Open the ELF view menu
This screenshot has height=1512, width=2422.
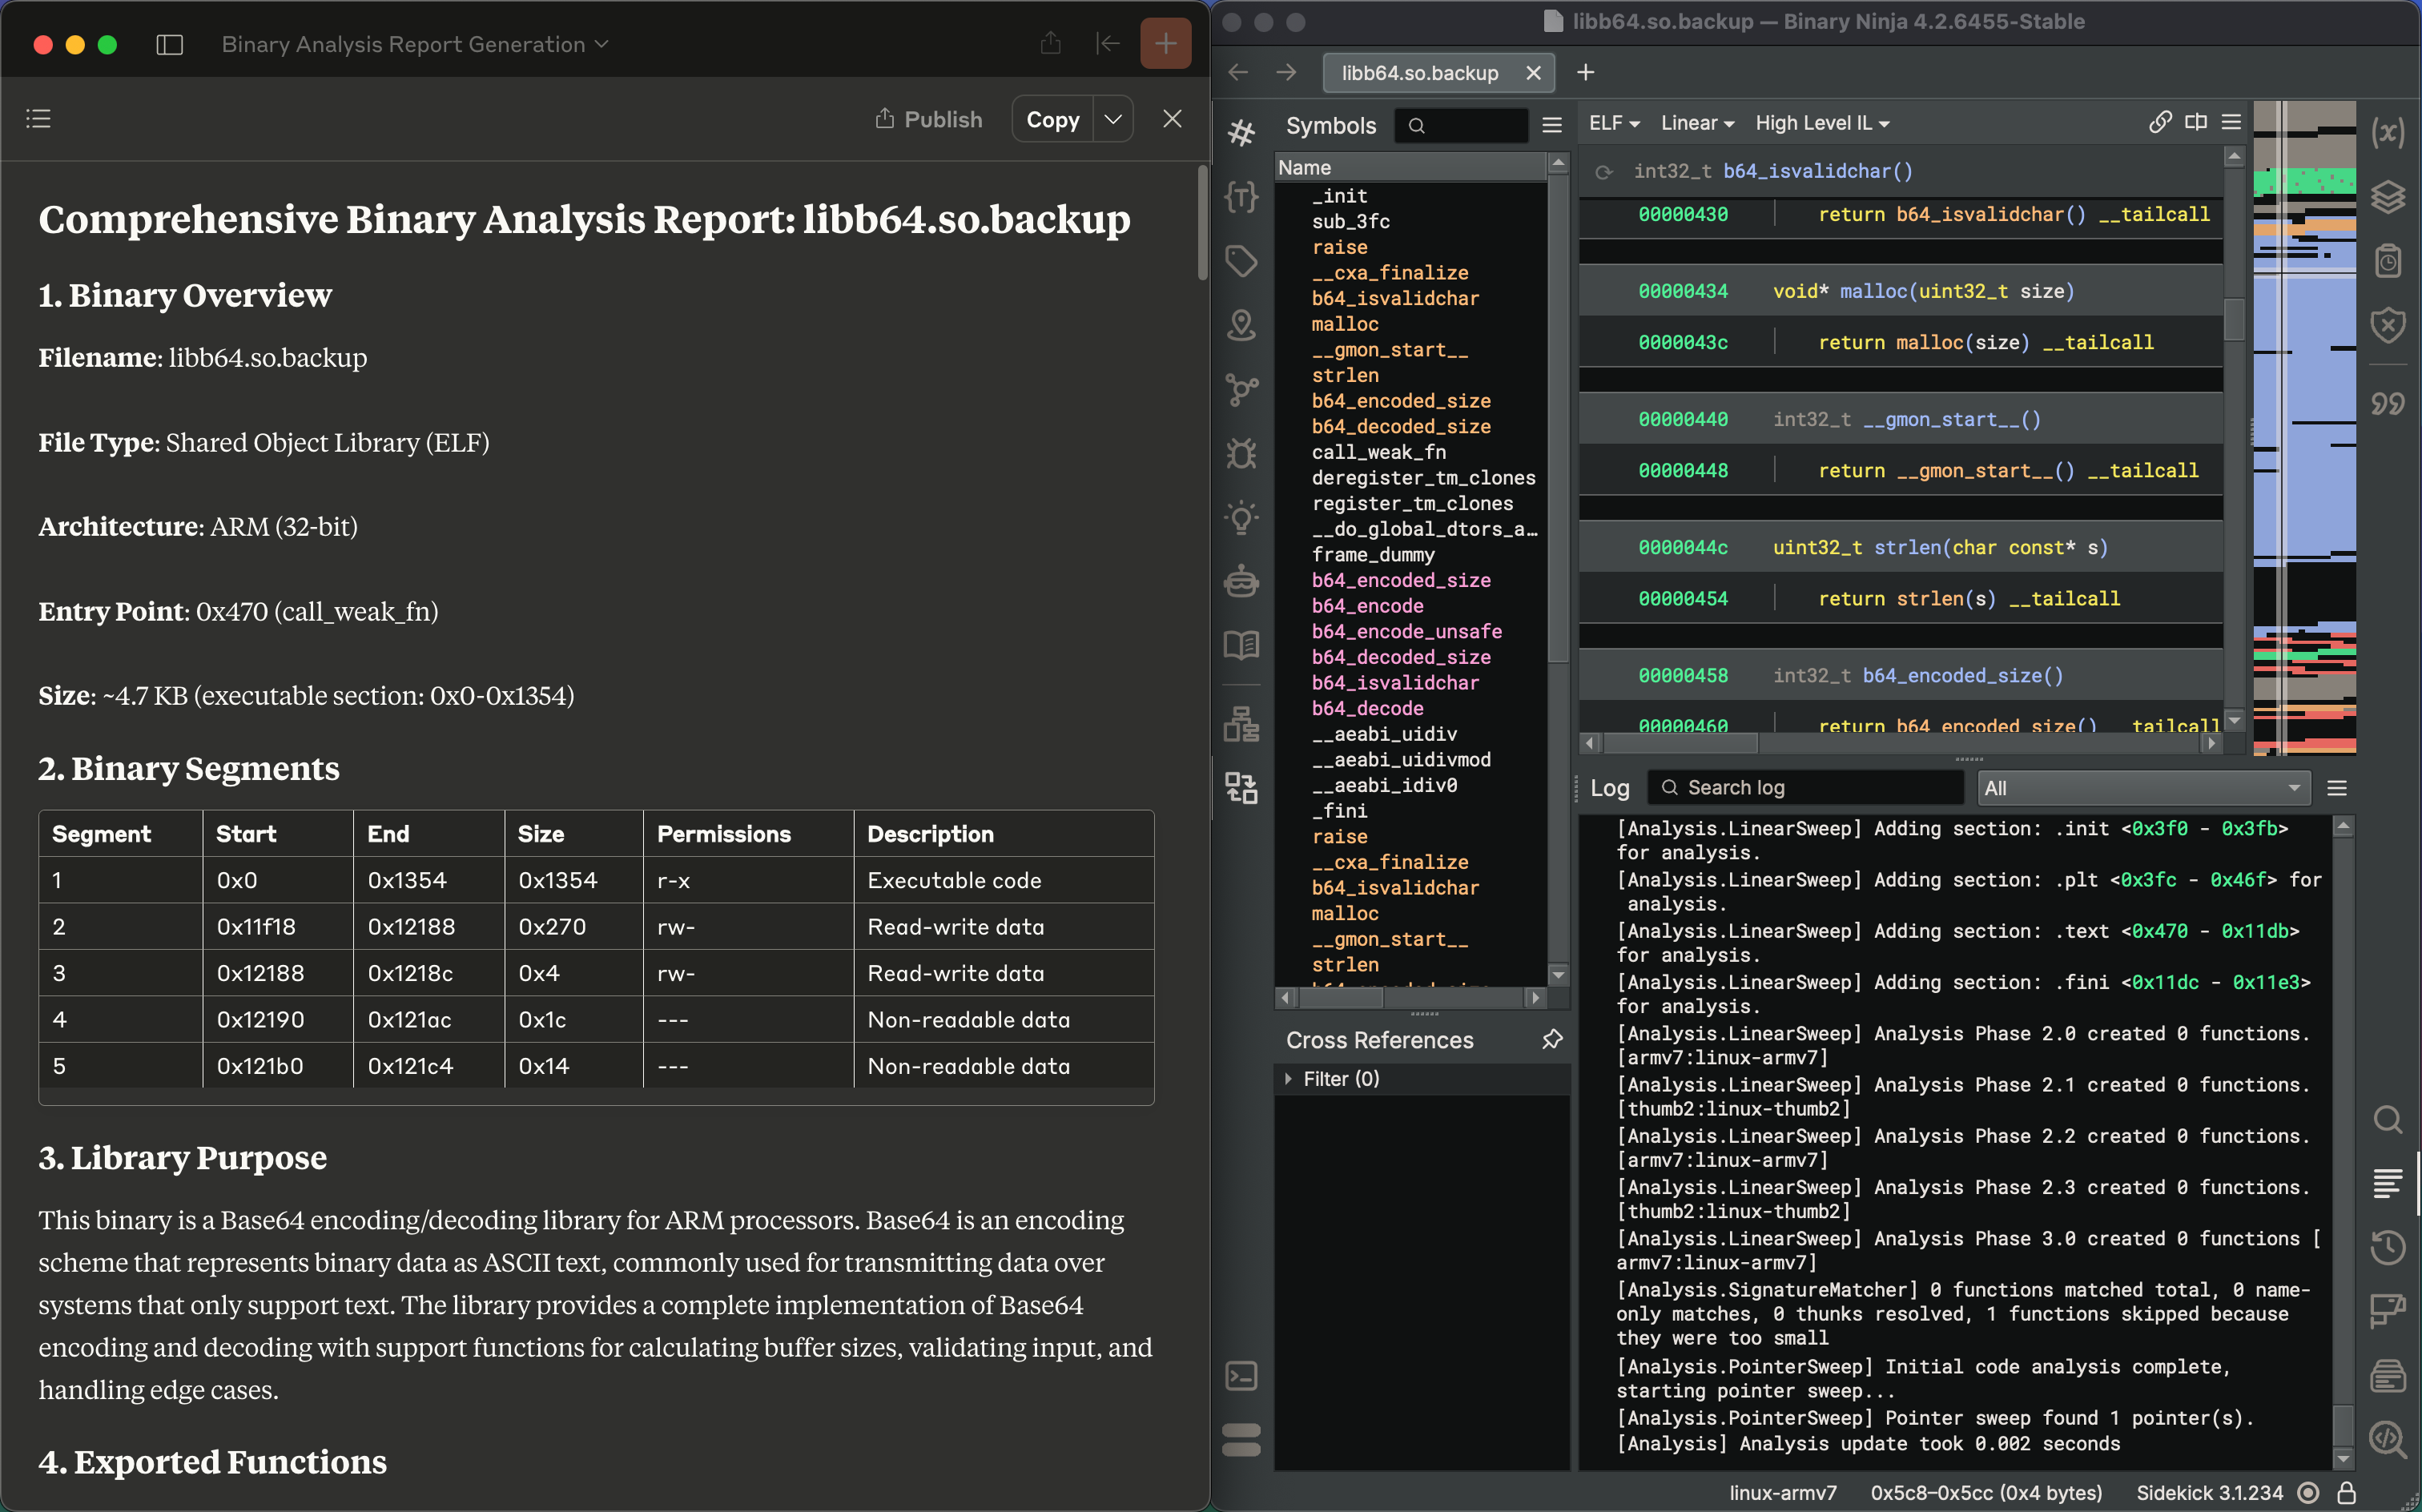tap(1613, 123)
